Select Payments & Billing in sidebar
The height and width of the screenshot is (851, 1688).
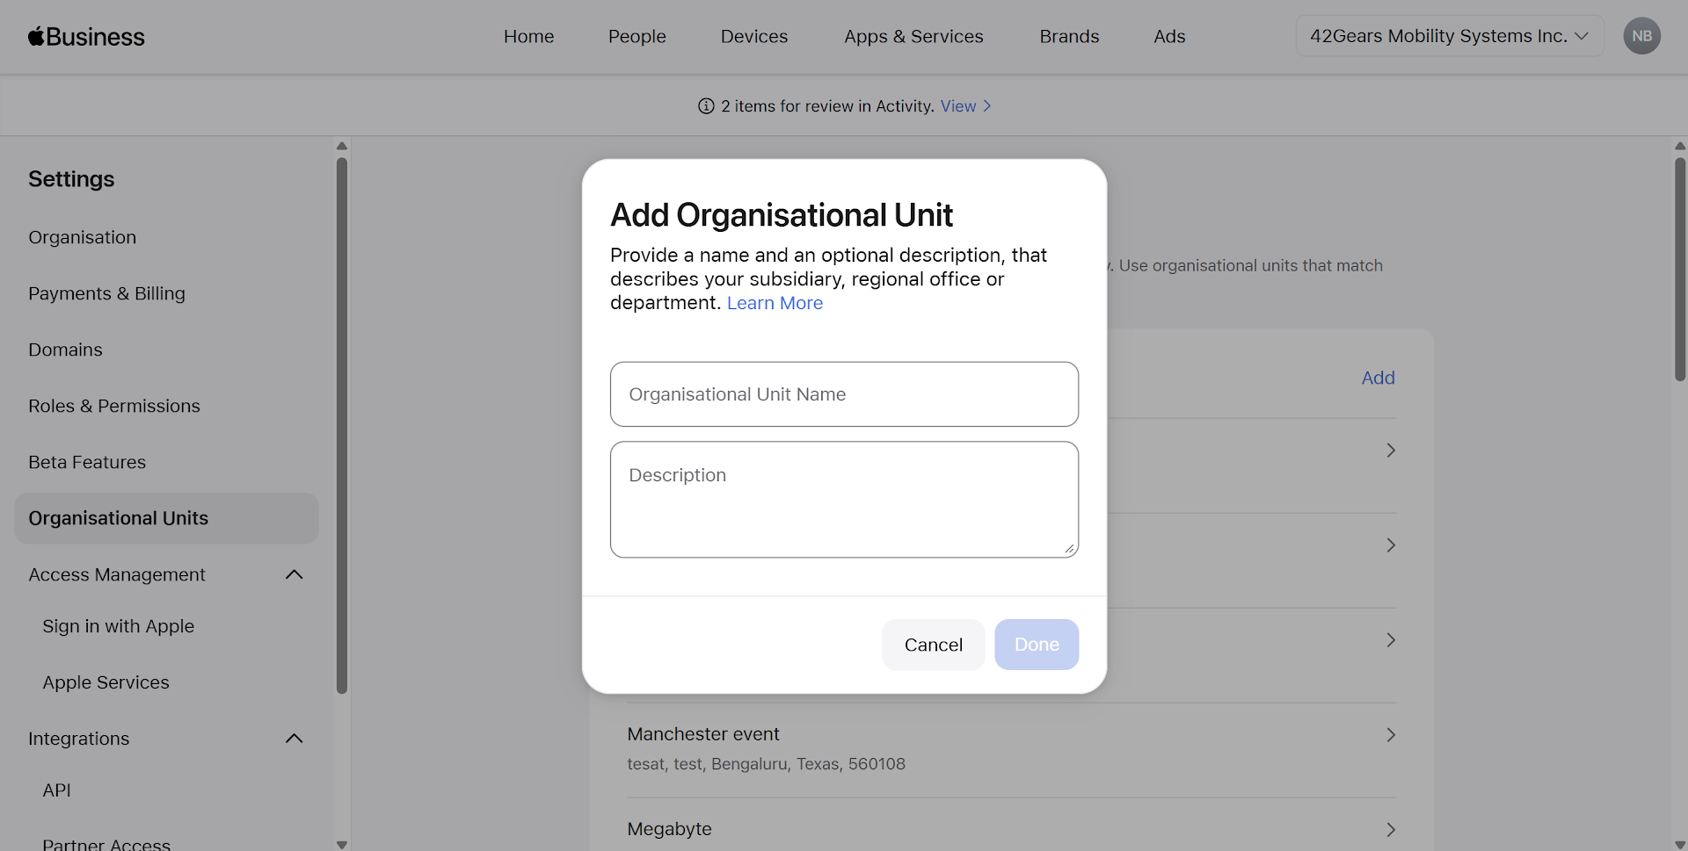[106, 293]
